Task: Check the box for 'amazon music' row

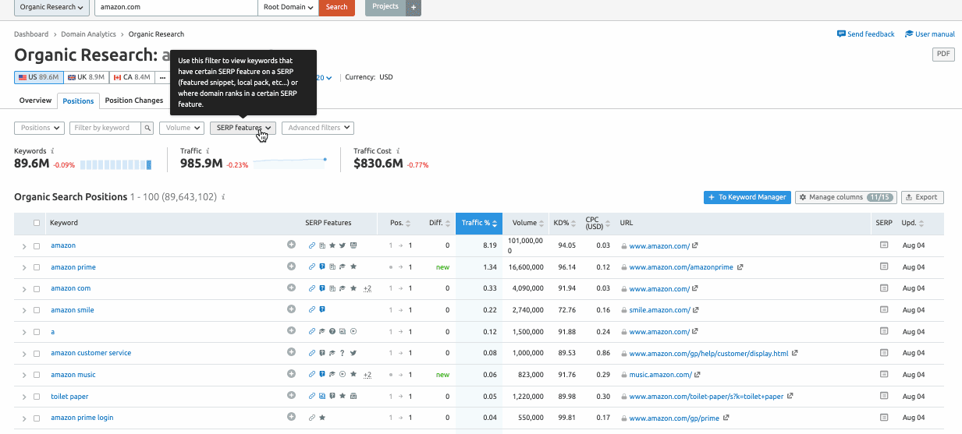Action: [x=37, y=374]
